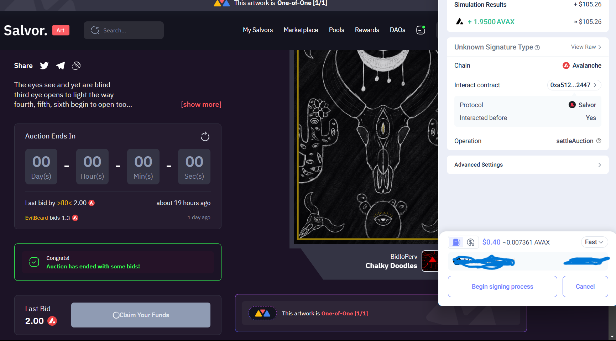Expand Advanced Settings section
The image size is (616, 341).
point(528,165)
